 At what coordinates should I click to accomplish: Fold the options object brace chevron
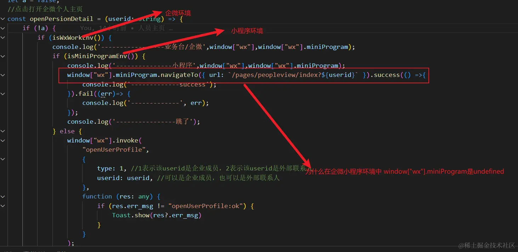[x=3, y=159]
